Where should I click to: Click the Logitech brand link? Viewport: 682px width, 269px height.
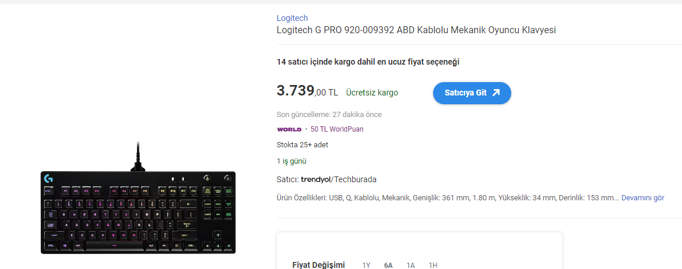click(292, 18)
